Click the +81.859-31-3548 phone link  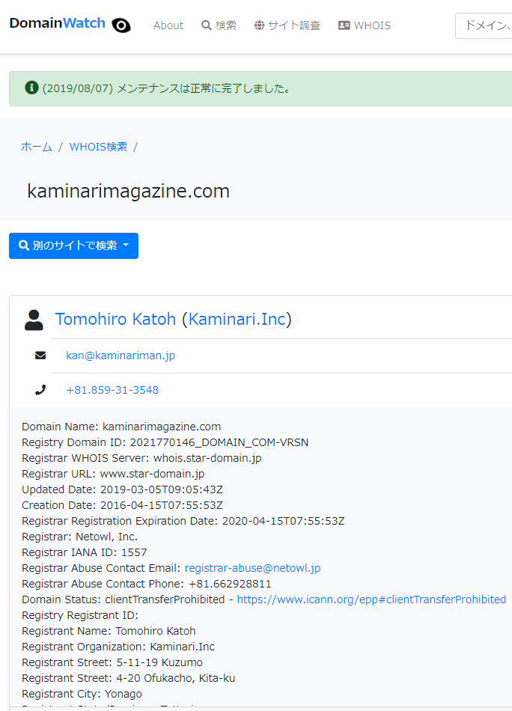112,390
